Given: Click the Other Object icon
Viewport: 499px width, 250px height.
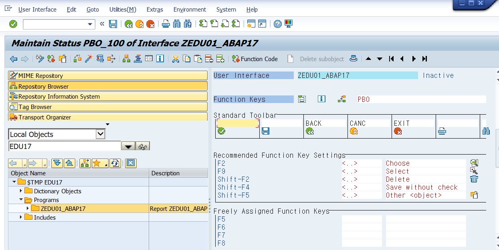Looking at the screenshot, I should tap(62, 59).
